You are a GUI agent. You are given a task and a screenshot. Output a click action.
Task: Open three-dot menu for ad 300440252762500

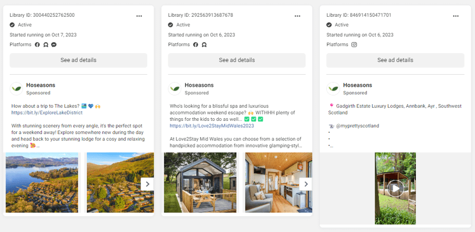(139, 16)
